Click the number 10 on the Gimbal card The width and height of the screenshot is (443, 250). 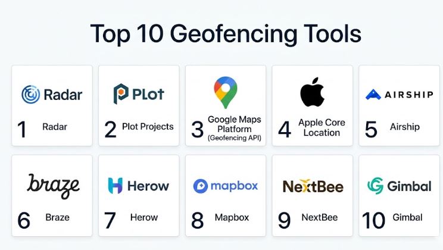tap(373, 220)
